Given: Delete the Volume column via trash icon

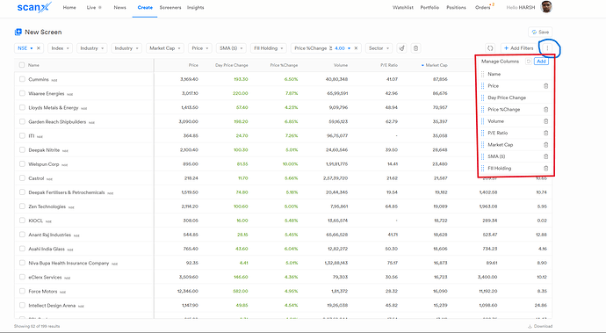Looking at the screenshot, I should (545, 121).
